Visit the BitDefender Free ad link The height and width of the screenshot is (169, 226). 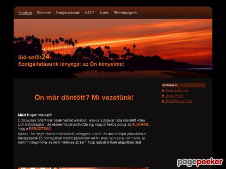179,101
